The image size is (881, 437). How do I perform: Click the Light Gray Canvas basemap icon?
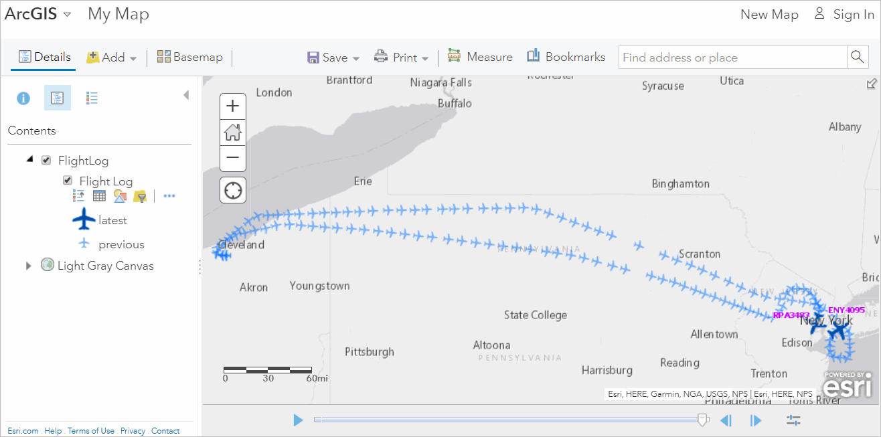(x=47, y=265)
